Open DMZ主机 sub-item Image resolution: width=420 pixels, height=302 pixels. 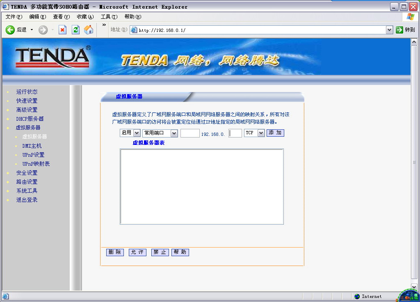[x=32, y=146]
